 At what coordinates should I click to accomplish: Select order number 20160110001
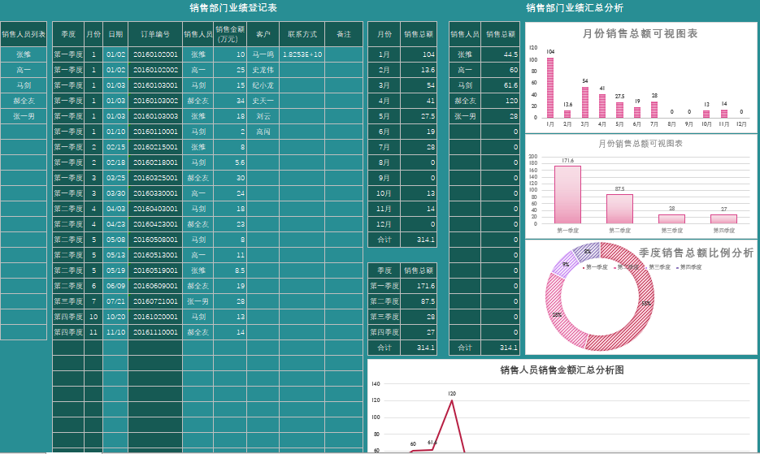155,132
